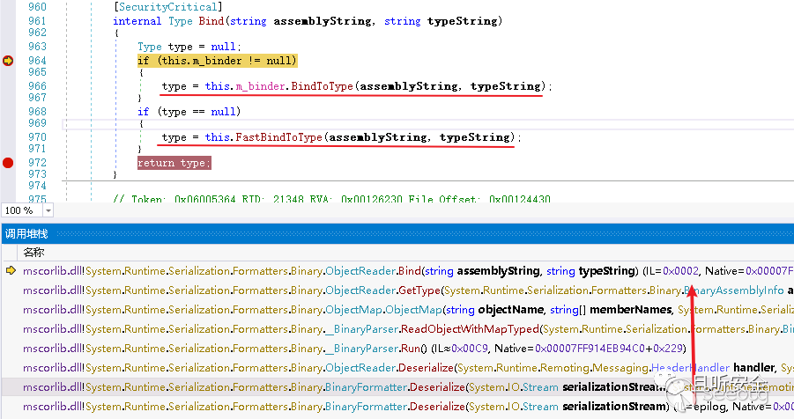794x419 pixels.
Task: Go to the FastBindToType method reference
Action: 278,137
